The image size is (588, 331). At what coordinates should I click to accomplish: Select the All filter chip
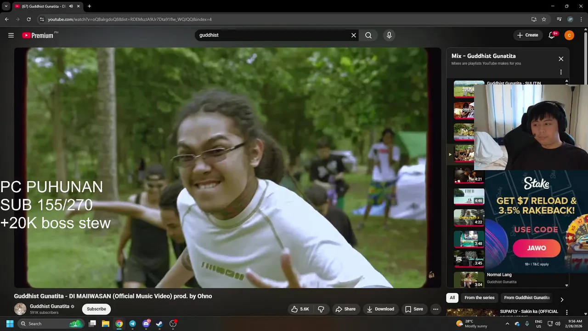452,298
